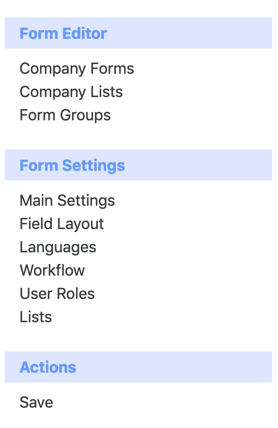Viewport: 278px width, 428px height.
Task: Open form-specific Lists entry
Action: [x=36, y=317]
